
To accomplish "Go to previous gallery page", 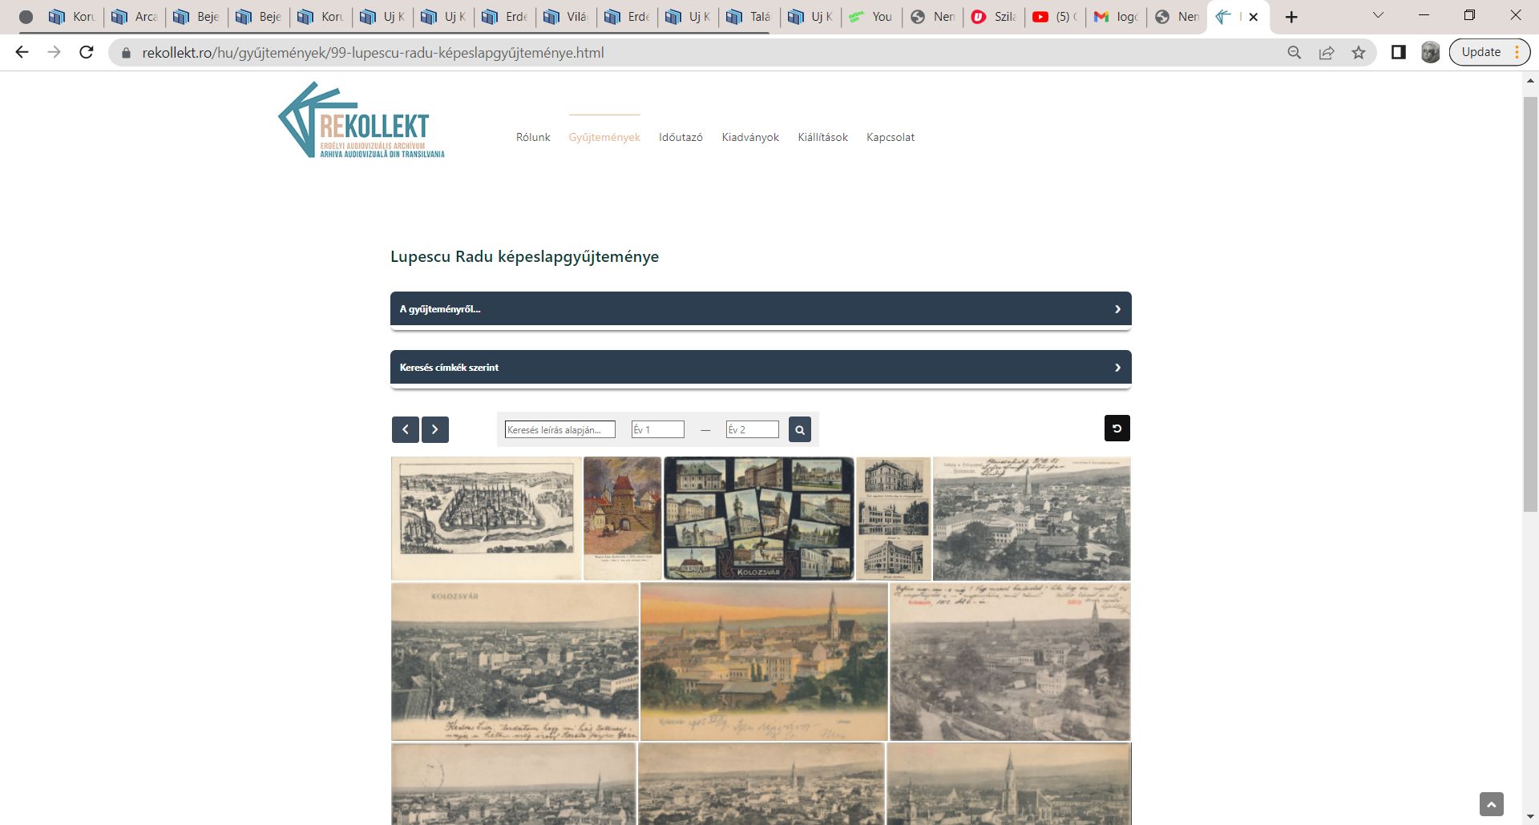I will point(406,429).
